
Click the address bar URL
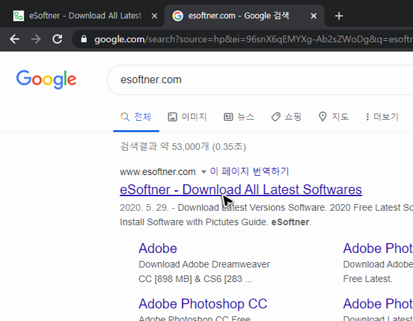point(253,40)
